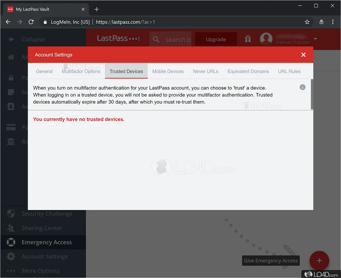The height and width of the screenshot is (278, 341).
Task: Expand More Options in the sidebar
Action: 11,271
